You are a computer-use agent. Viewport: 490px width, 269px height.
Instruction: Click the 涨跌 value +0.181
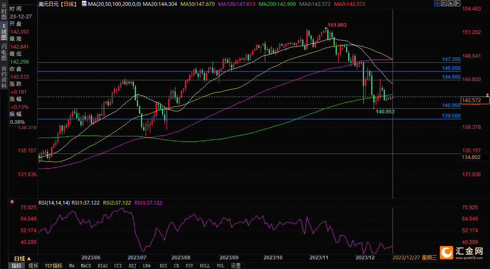pos(18,92)
